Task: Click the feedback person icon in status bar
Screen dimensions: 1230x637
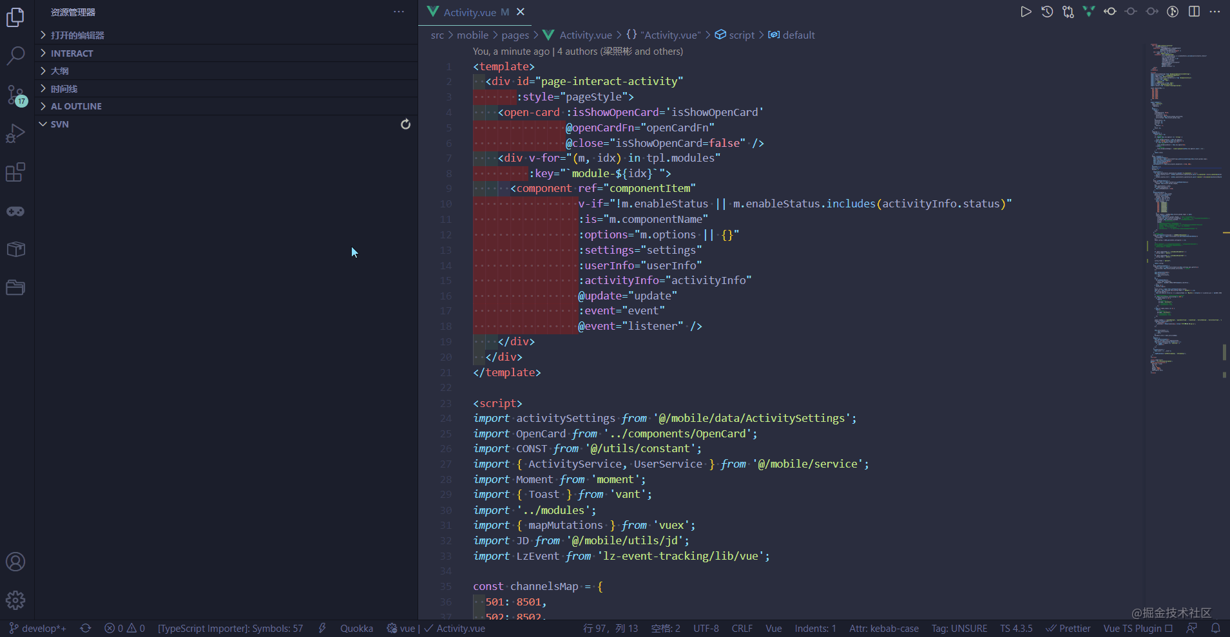Action: point(1192,628)
